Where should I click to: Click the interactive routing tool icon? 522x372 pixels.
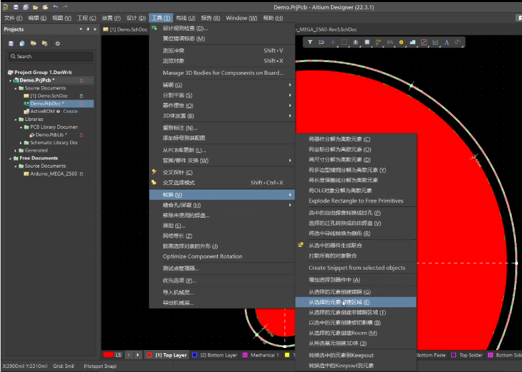pyautogui.click(x=378, y=42)
